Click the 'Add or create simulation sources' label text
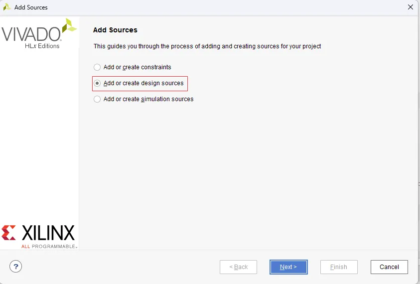The width and height of the screenshot is (420, 284). [x=148, y=99]
